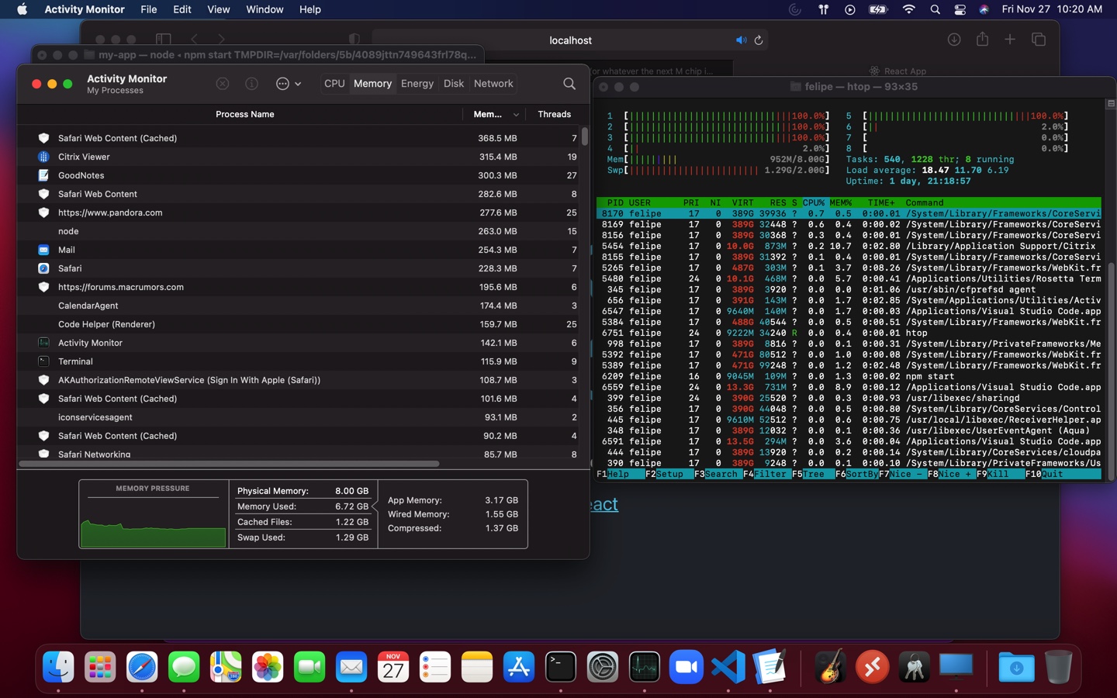Switch to the Disk tab
Viewport: 1117px width, 698px height.
click(454, 84)
